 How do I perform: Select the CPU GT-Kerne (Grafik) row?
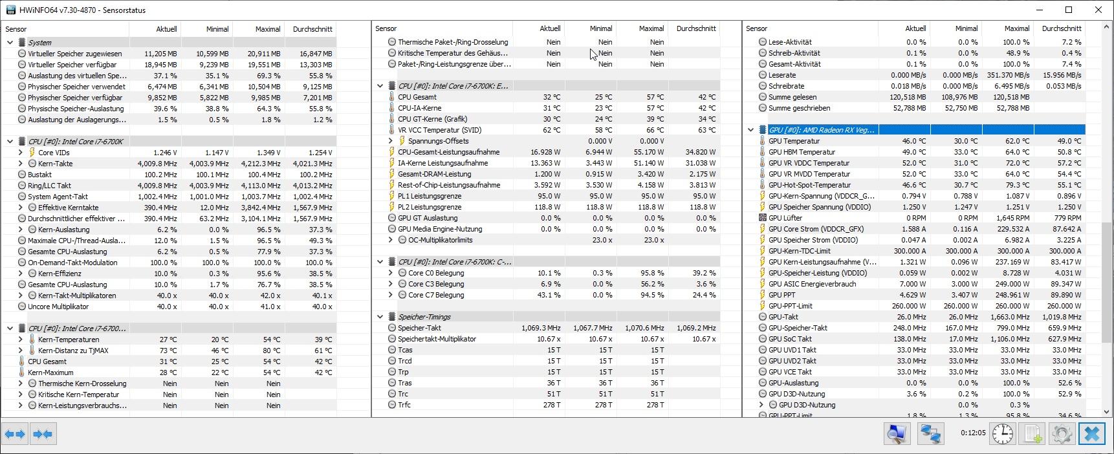547,119
